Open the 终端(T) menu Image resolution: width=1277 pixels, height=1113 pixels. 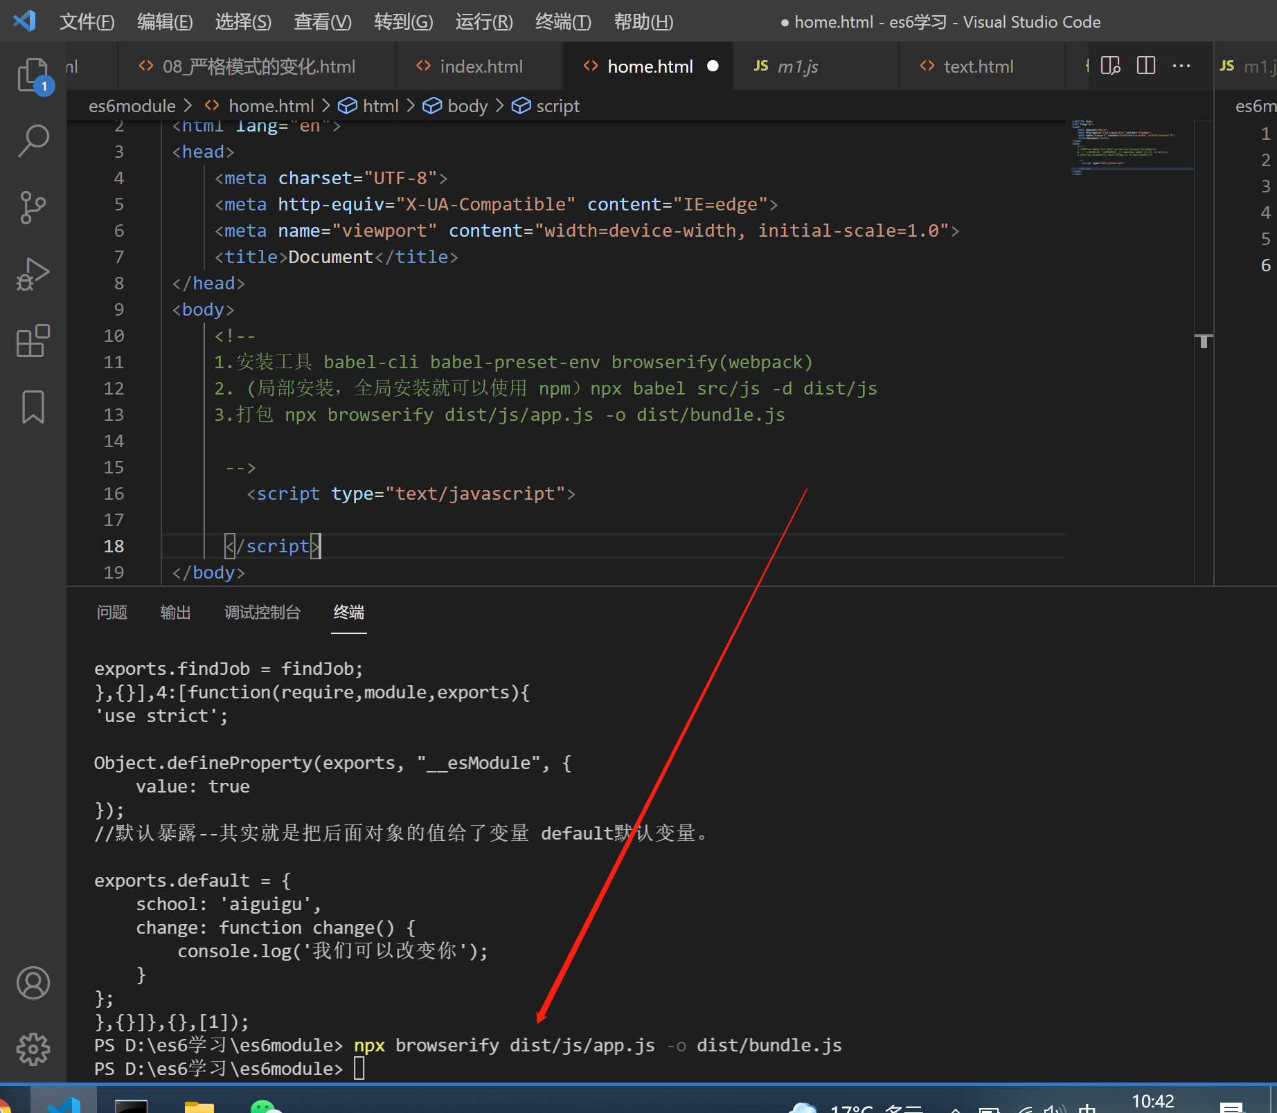point(563,21)
